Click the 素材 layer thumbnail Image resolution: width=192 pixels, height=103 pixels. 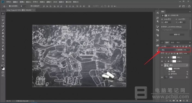166,65
